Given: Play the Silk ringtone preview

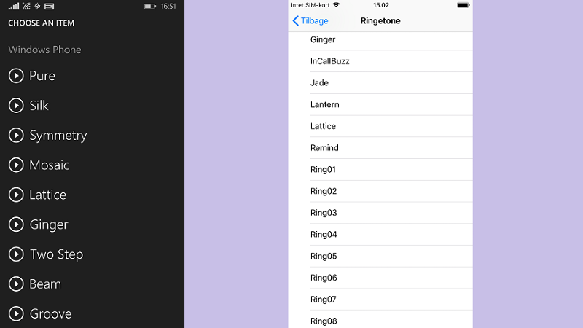Looking at the screenshot, I should pyautogui.click(x=16, y=106).
